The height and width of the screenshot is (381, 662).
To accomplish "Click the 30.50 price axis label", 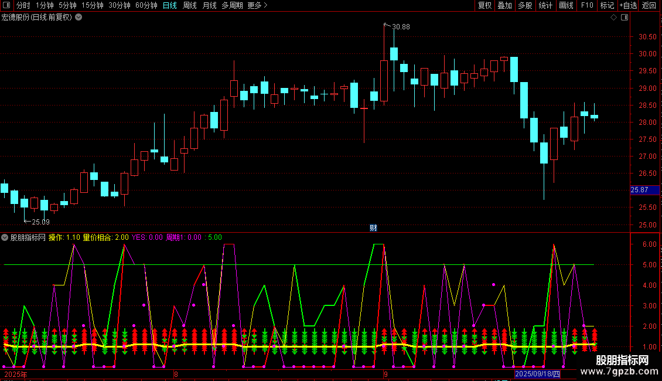I will pos(647,37).
